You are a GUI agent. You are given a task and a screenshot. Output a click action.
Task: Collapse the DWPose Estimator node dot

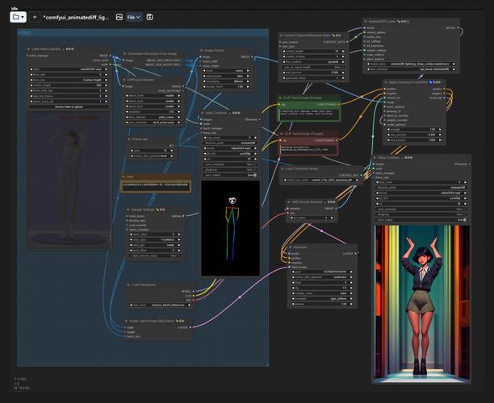coord(125,80)
